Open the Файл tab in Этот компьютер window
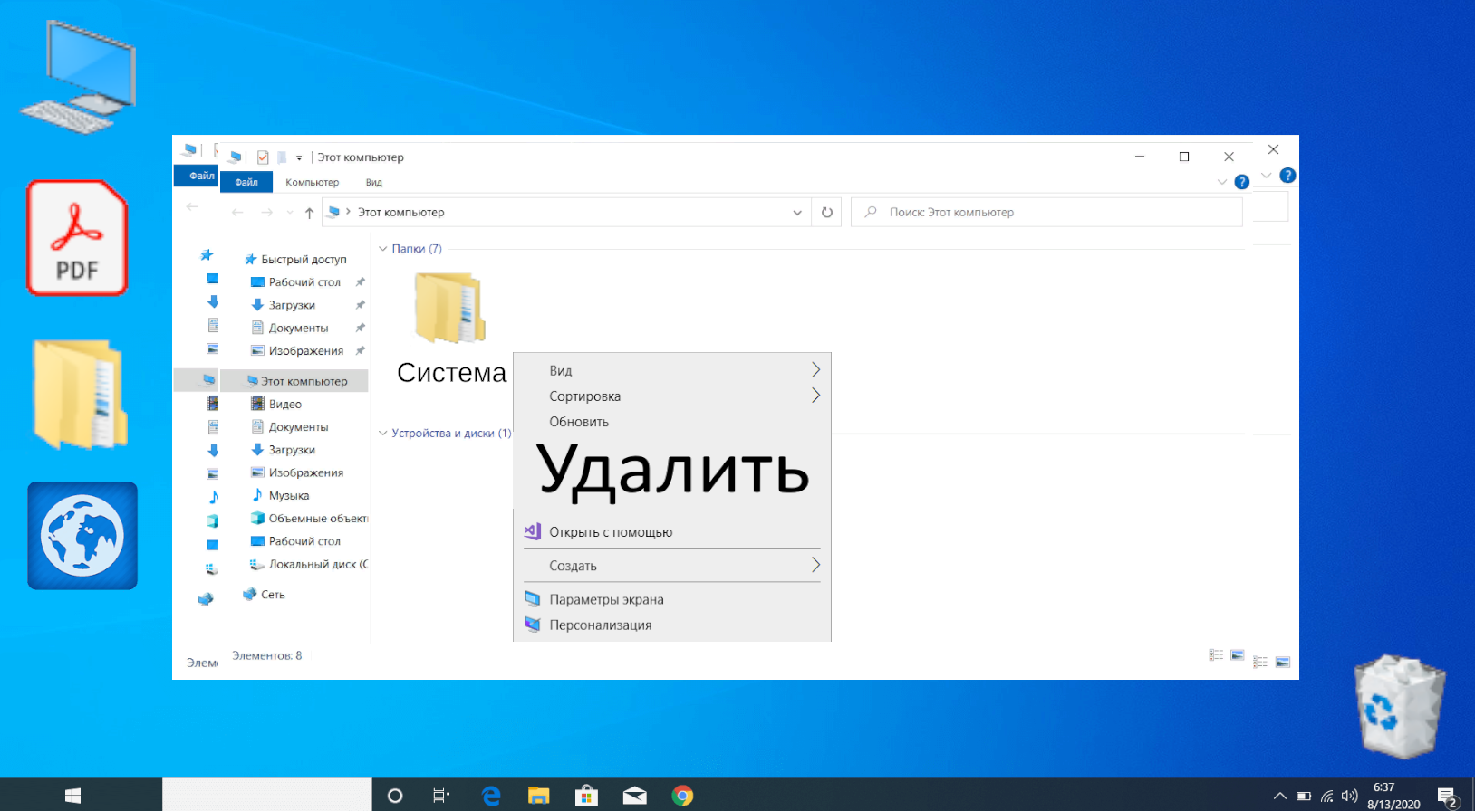Viewport: 1475px width, 811px height. pos(246,182)
